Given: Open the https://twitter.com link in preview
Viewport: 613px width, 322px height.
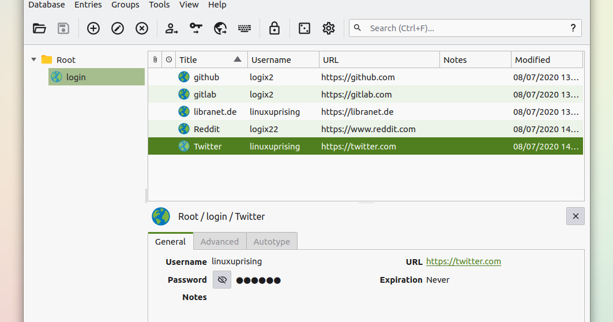Looking at the screenshot, I should tap(463, 261).
